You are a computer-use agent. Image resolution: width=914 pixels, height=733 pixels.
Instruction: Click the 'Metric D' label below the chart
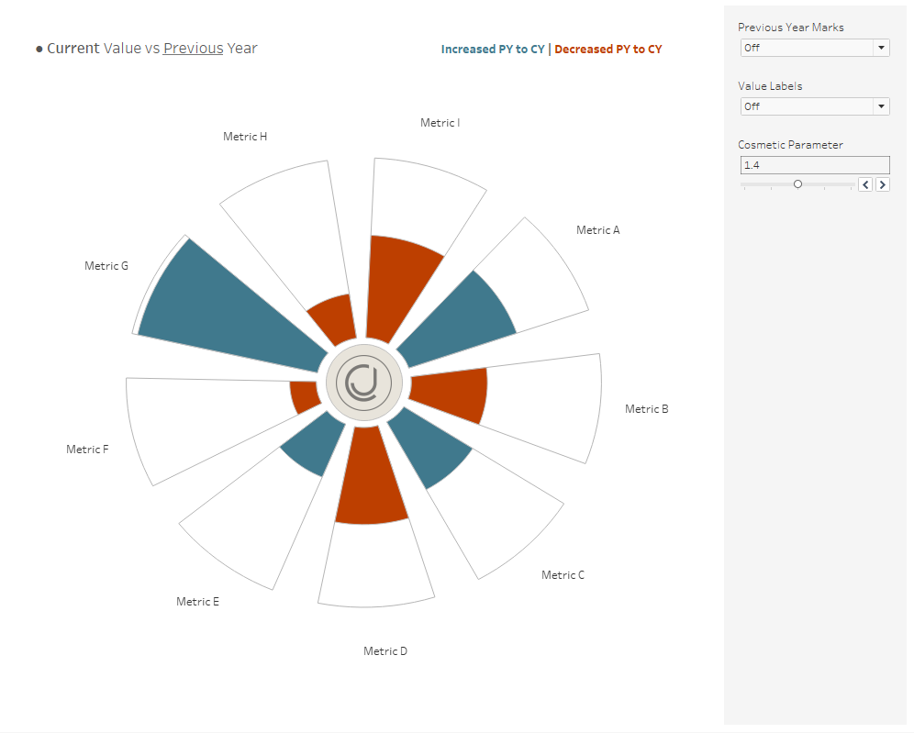[x=385, y=651]
